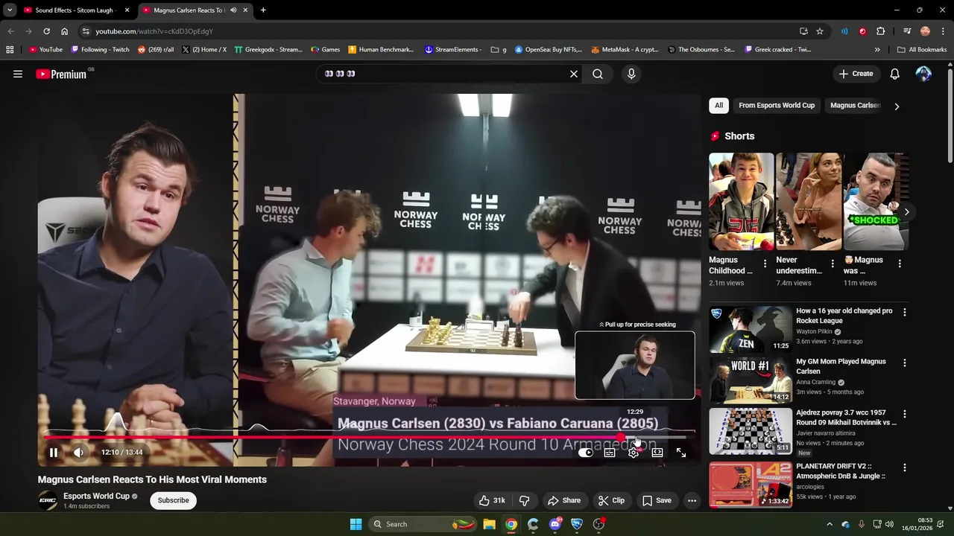Toggle the autoplay switch
This screenshot has width=954, height=536.
[586, 452]
